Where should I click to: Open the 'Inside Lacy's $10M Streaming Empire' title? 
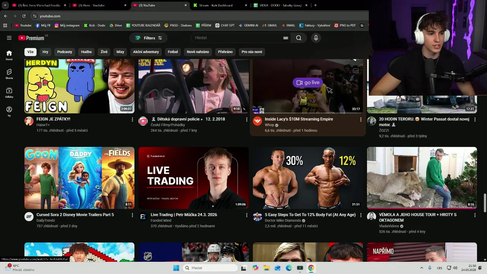299,119
